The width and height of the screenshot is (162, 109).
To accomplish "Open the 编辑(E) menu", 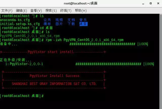I will click(21, 11).
